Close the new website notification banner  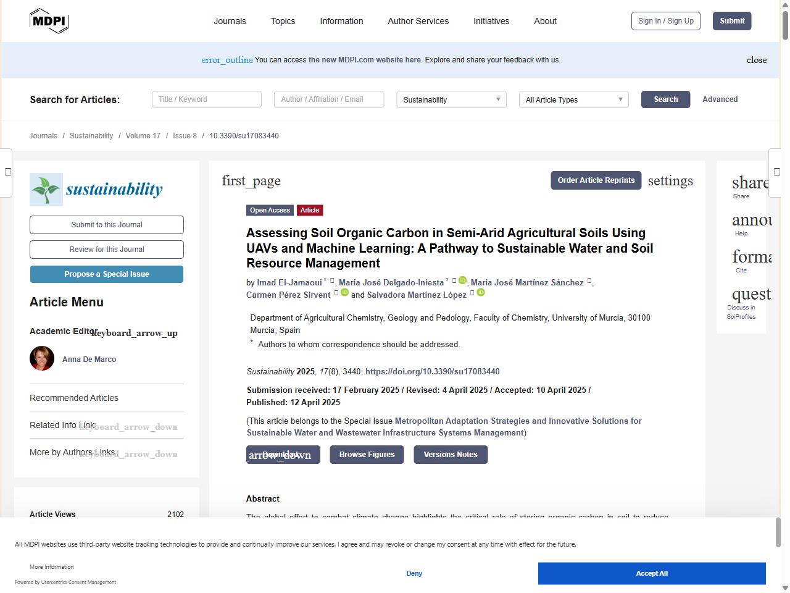756,60
